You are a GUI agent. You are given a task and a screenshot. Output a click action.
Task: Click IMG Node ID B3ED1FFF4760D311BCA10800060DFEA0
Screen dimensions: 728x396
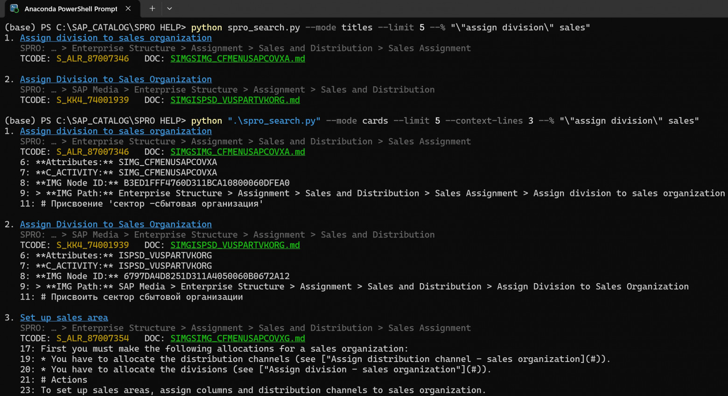click(x=206, y=183)
